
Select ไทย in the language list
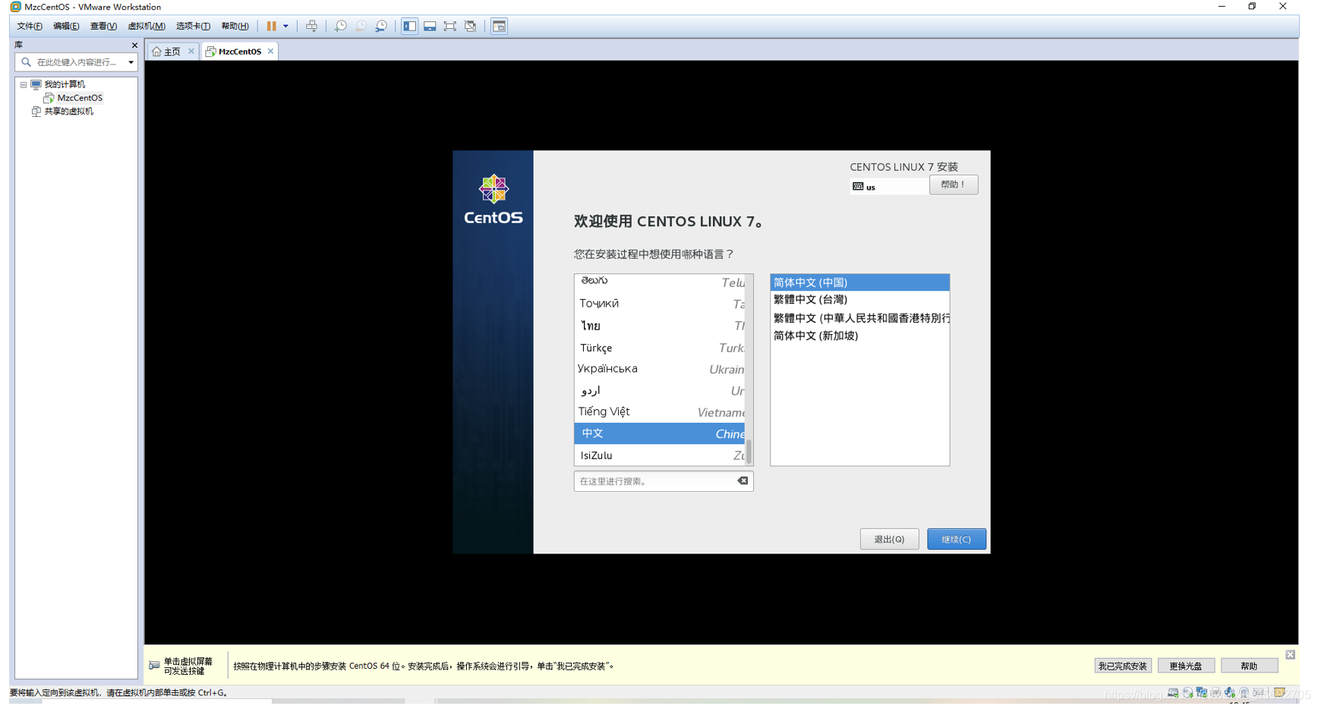(x=659, y=326)
